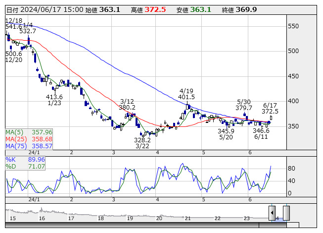Image resolution: width=323 pixels, height=233 pixels.
Task: Jump to year 21 in overview timeline
Action: [x=188, y=218]
